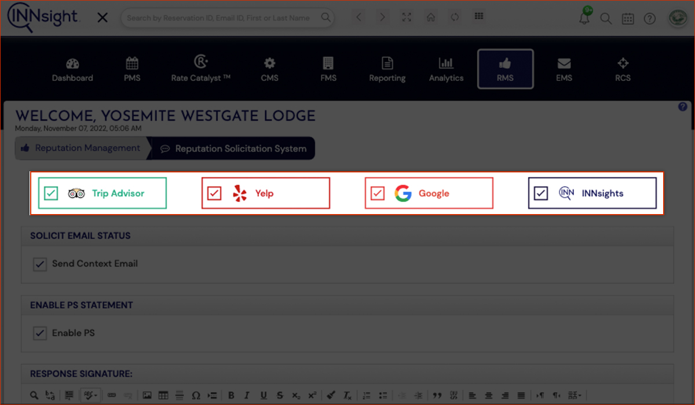Align text left in editor
695x405 pixels.
(x=473, y=396)
